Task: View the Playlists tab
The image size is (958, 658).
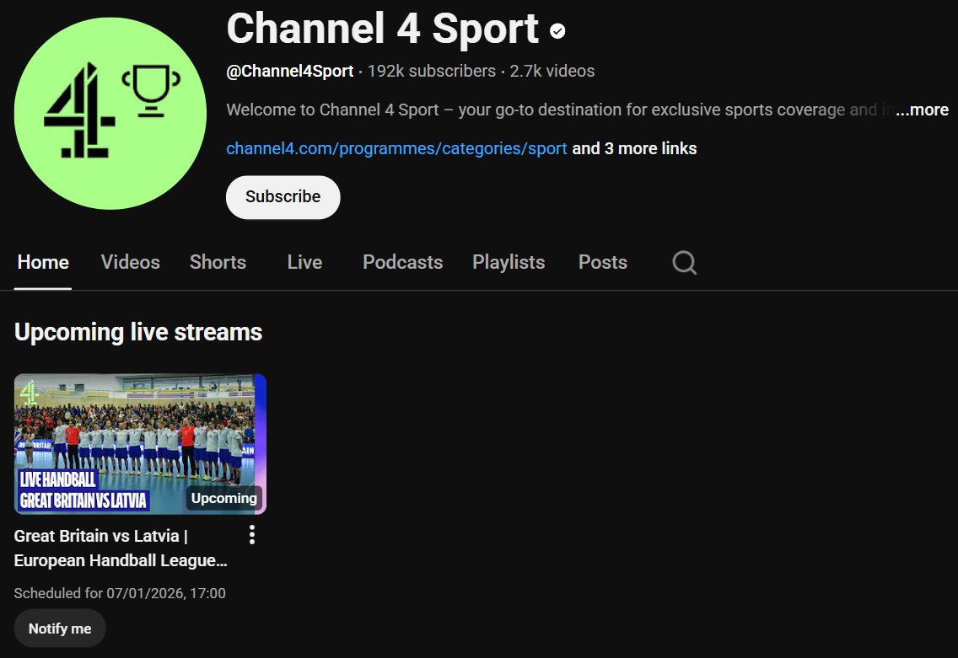Action: pos(509,263)
